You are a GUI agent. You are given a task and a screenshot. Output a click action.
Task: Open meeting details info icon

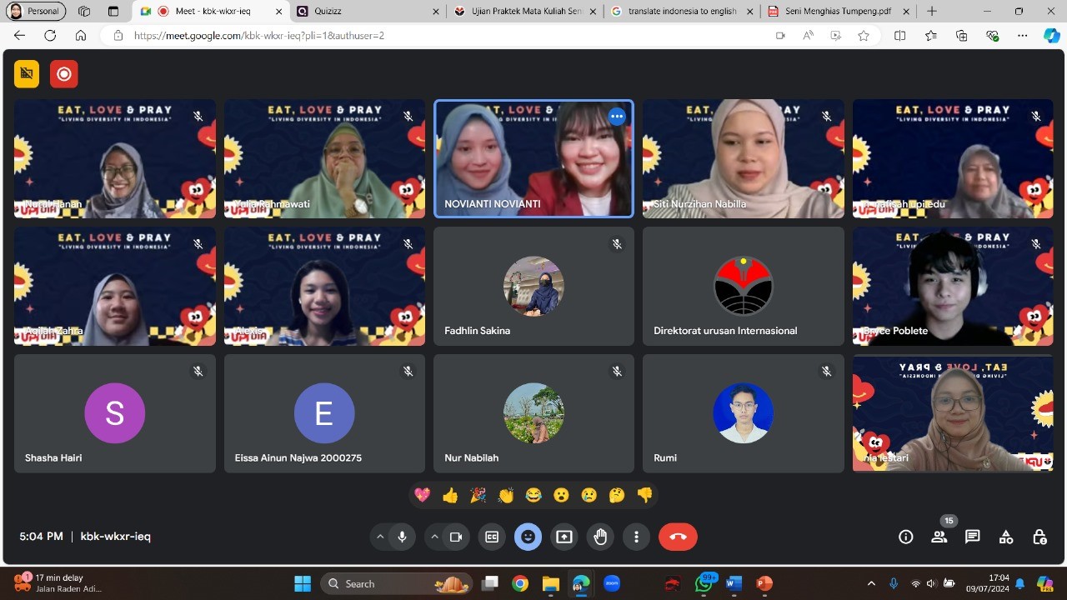[x=906, y=537]
